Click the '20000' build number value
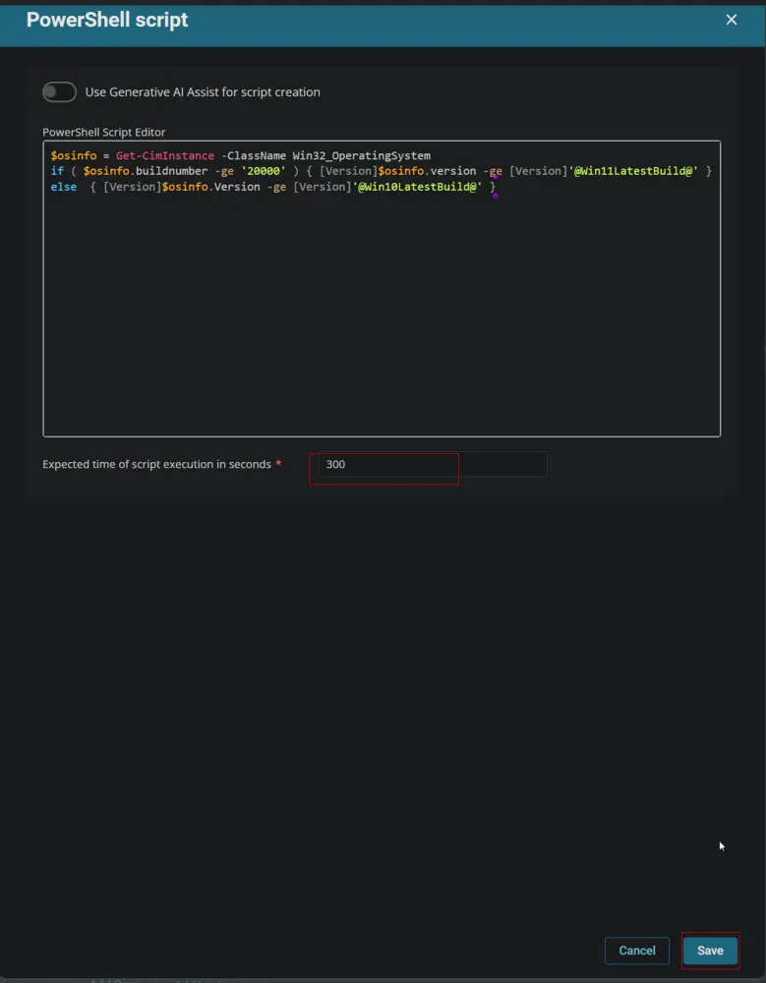The image size is (766, 983). [x=264, y=171]
